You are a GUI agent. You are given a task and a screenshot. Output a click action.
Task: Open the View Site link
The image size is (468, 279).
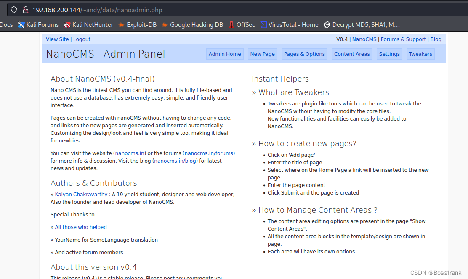pyautogui.click(x=57, y=39)
